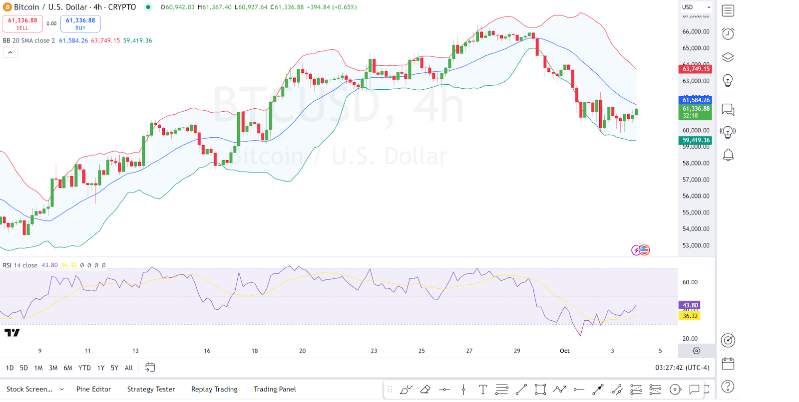Open the Notifications bell icon
This screenshot has width=799, height=402.
coord(728,155)
